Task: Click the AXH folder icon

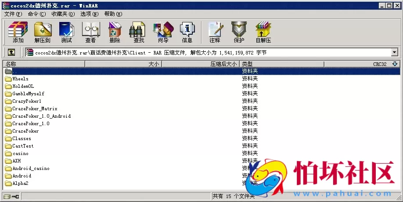Action: coord(8,161)
